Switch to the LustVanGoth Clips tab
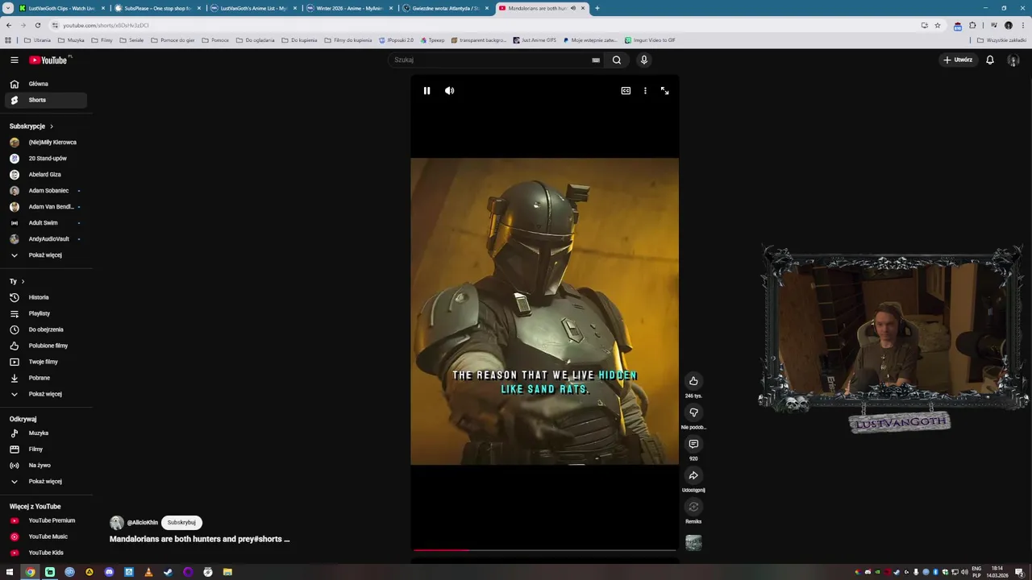The height and width of the screenshot is (580, 1032). coord(60,8)
